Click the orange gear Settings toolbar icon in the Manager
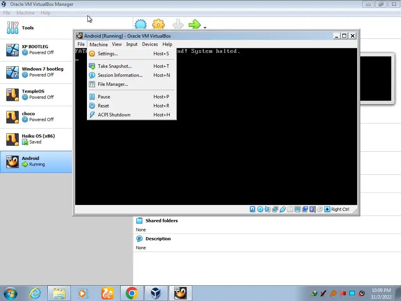The height and width of the screenshot is (301, 401). coord(158,25)
